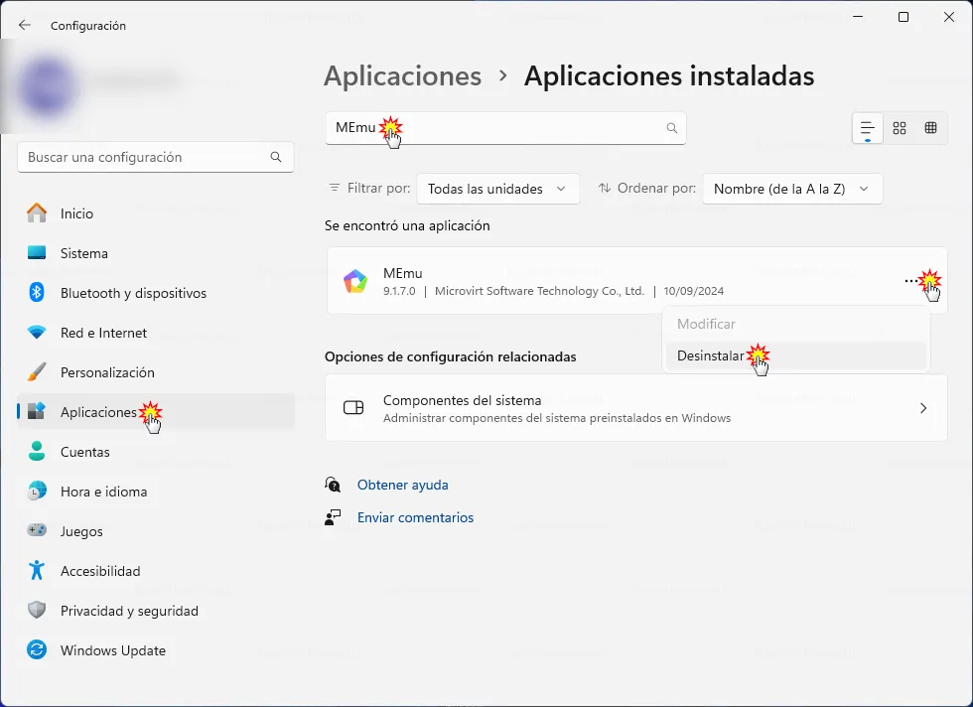973x707 pixels.
Task: Click the Cuentas person icon
Action: tap(37, 451)
